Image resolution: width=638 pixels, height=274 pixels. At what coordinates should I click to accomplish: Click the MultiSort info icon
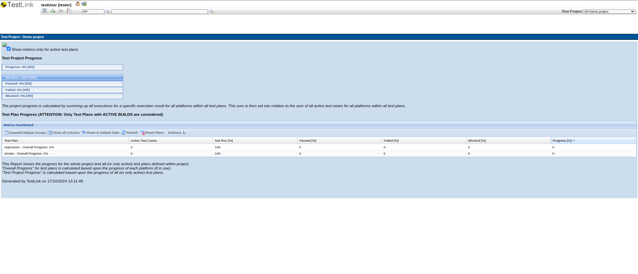[184, 133]
